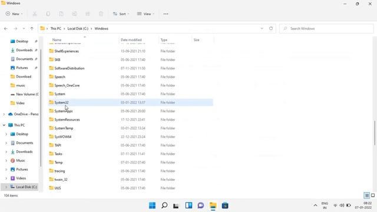
Task: Open the System32 folder icon
Action: coord(51,102)
